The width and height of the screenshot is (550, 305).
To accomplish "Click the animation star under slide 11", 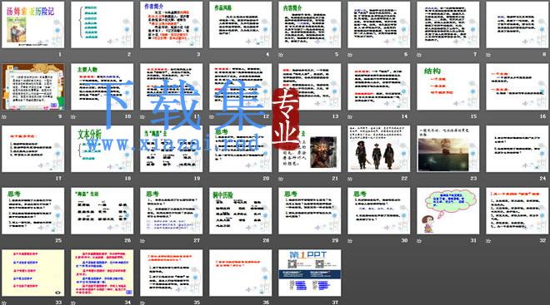I will point(142,117).
